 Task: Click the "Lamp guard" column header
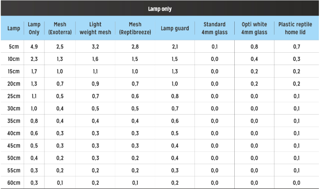(x=175, y=28)
